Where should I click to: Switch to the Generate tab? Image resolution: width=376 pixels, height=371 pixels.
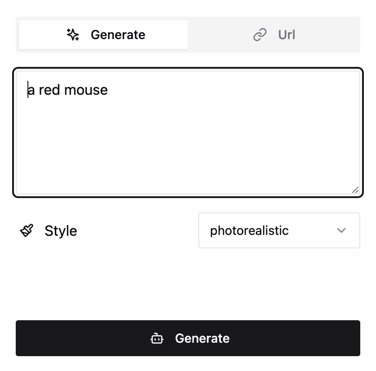103,35
